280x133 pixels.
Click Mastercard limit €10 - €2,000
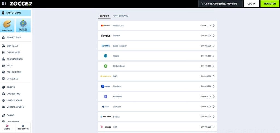[206, 25]
